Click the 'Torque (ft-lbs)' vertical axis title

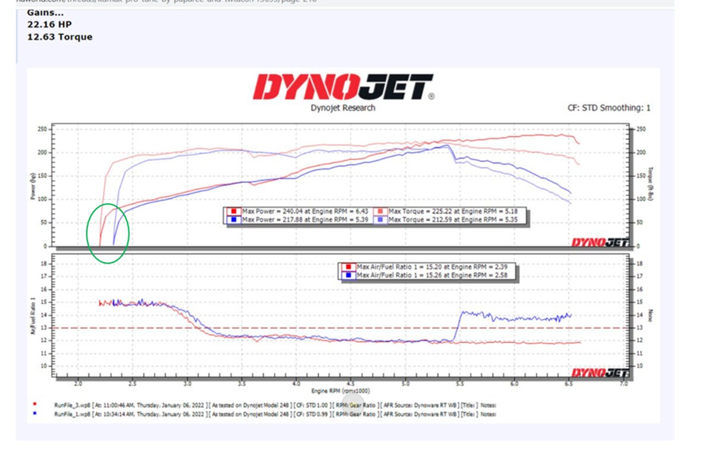651,183
